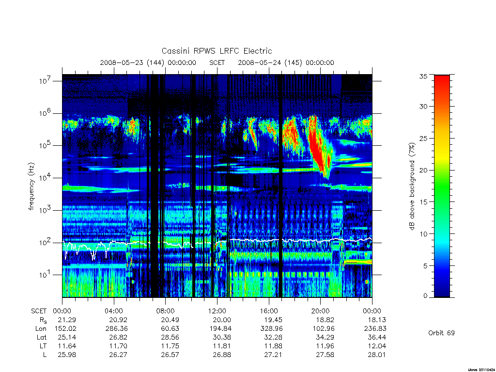Click the frequency (Hz) axis label
Viewport: 496px width, 372px height.
[31, 186]
